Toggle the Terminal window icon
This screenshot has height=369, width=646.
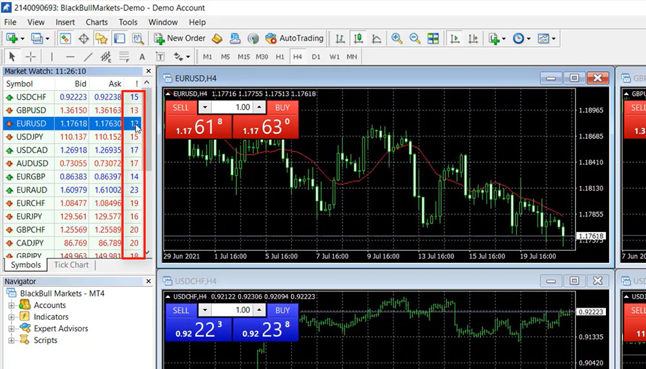(x=120, y=38)
